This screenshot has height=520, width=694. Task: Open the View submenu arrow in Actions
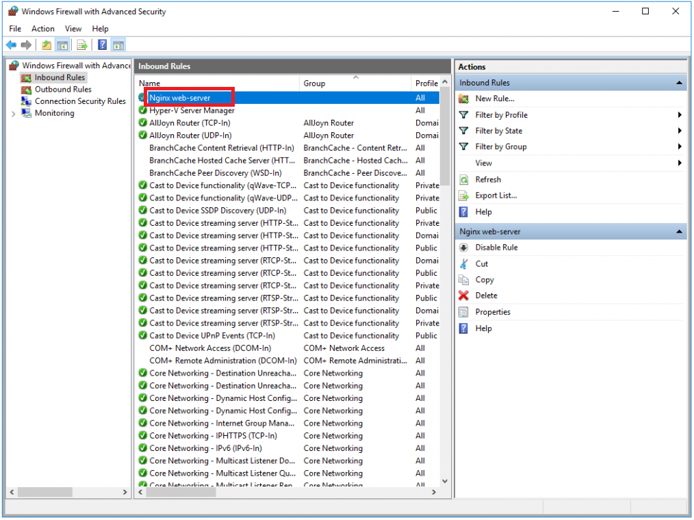[680, 164]
